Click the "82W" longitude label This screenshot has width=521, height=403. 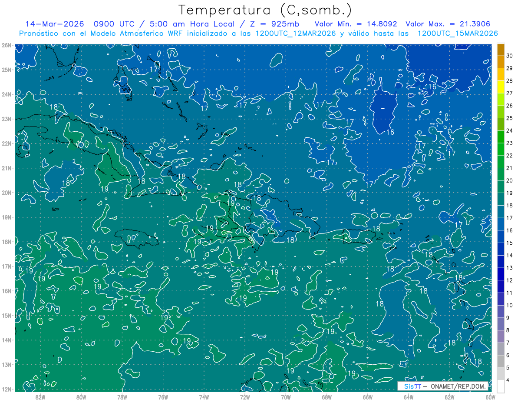(40, 397)
